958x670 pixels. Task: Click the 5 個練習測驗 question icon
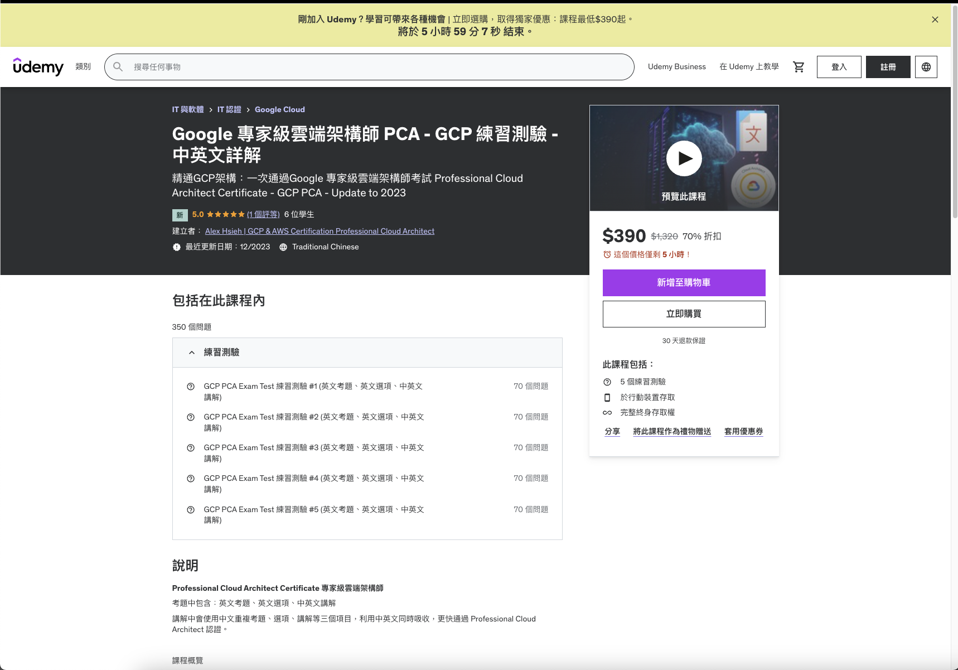click(607, 382)
